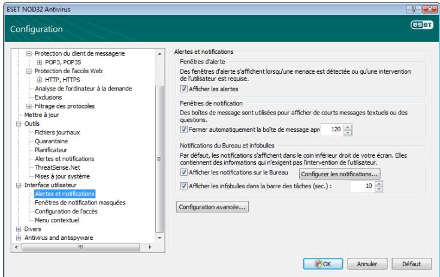
Task: Select Menu contextuel tree item
Action: pyautogui.click(x=57, y=220)
